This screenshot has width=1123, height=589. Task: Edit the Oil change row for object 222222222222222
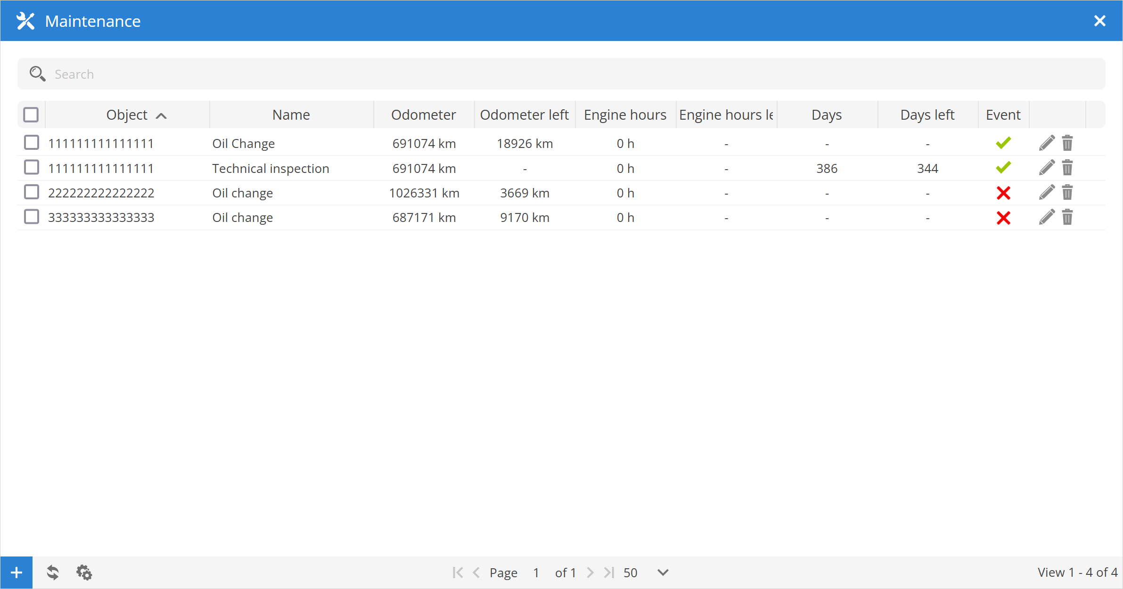pos(1047,192)
